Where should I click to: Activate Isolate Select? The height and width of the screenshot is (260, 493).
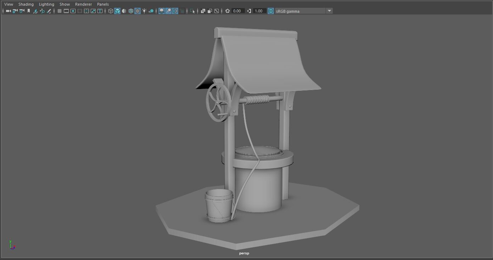(x=192, y=11)
